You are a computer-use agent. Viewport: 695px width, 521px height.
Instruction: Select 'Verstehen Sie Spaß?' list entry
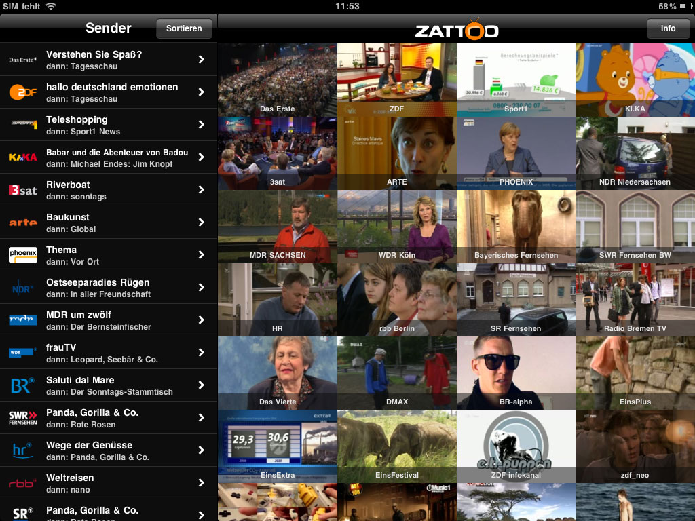109,60
